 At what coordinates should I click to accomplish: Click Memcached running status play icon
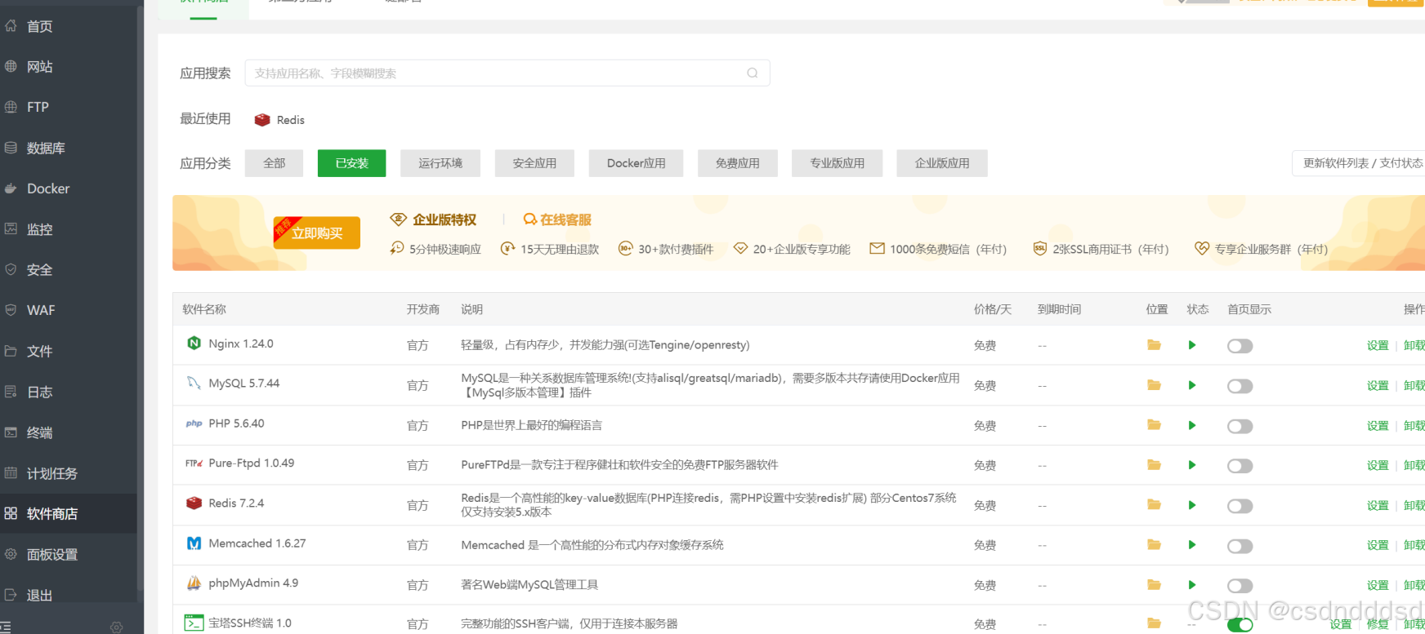click(x=1192, y=544)
